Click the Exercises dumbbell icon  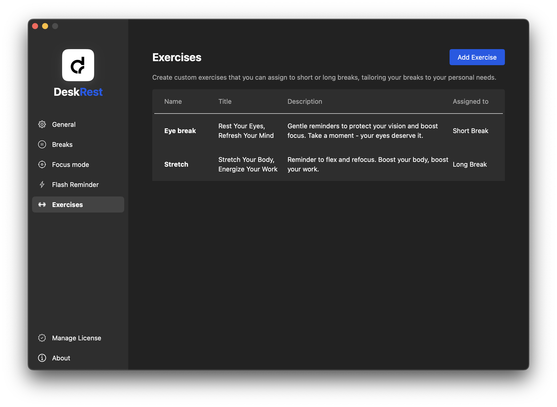pyautogui.click(x=42, y=205)
